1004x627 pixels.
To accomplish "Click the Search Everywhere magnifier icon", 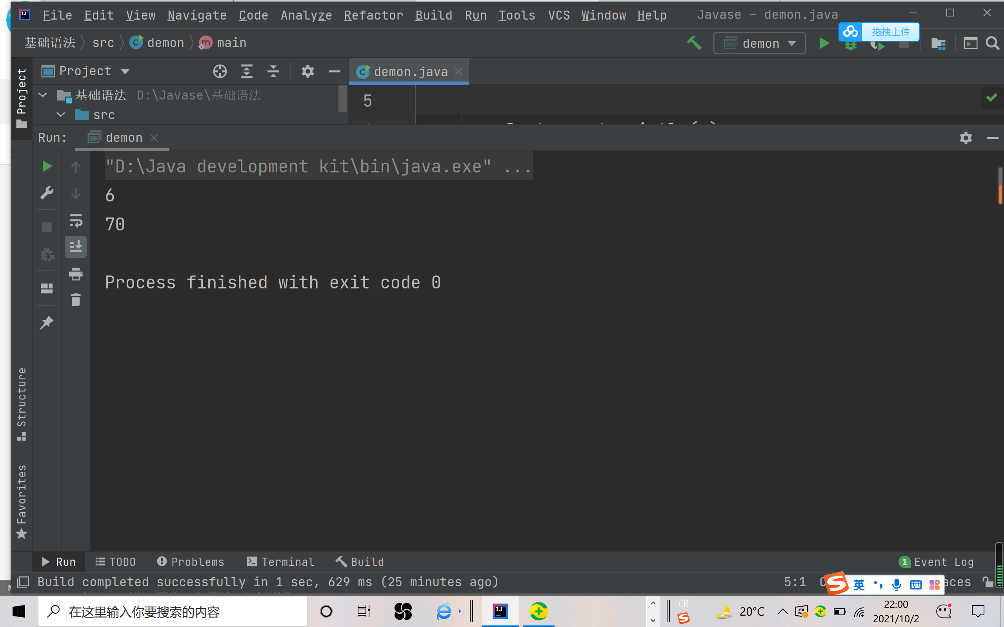I will click(992, 43).
